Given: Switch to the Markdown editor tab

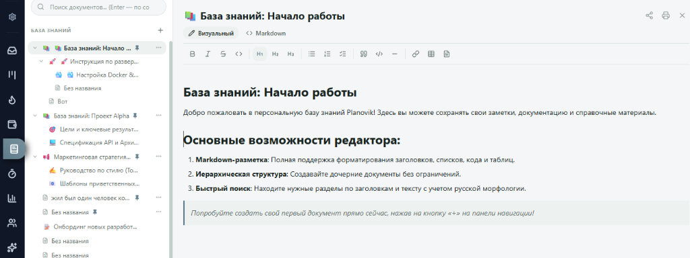Looking at the screenshot, I should click(265, 33).
